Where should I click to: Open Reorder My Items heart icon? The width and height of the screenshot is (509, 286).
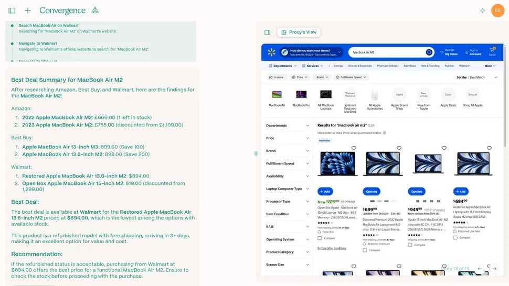pyautogui.click(x=442, y=52)
